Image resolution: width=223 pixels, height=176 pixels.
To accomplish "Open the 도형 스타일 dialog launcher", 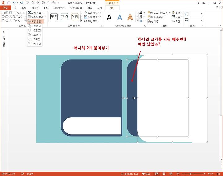I will point(101,26).
